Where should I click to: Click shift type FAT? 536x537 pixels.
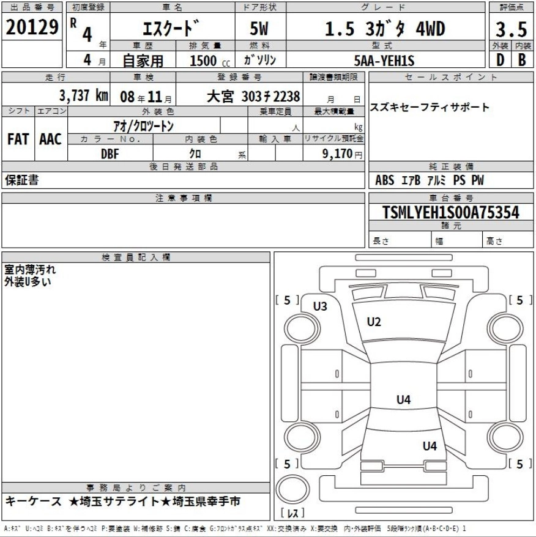click(18, 139)
